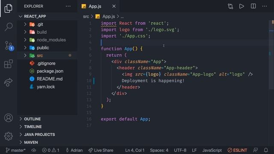
Task: Click the yarn.lock file icon
Action: [x=32, y=87]
